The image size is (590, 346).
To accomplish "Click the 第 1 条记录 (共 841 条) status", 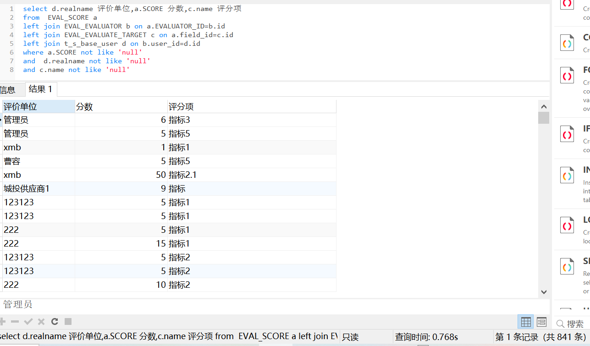I will [x=540, y=337].
